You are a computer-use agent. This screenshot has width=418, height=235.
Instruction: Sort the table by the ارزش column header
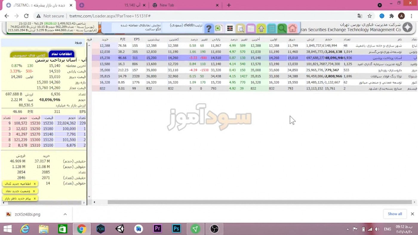pyautogui.click(x=311, y=39)
